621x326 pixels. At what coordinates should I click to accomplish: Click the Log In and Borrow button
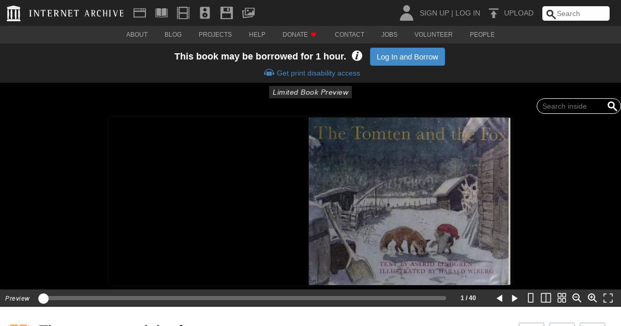tap(407, 56)
